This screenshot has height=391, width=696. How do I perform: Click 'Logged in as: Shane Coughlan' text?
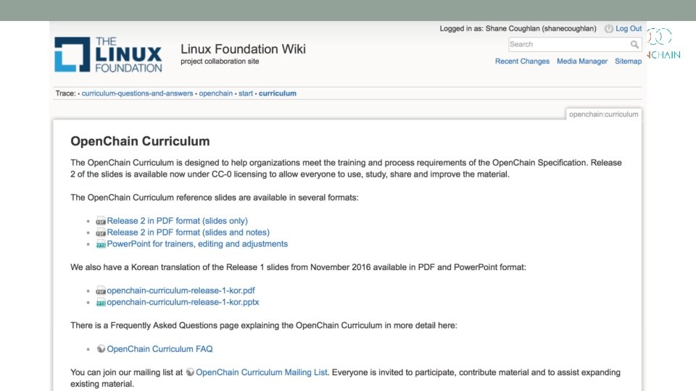518,28
